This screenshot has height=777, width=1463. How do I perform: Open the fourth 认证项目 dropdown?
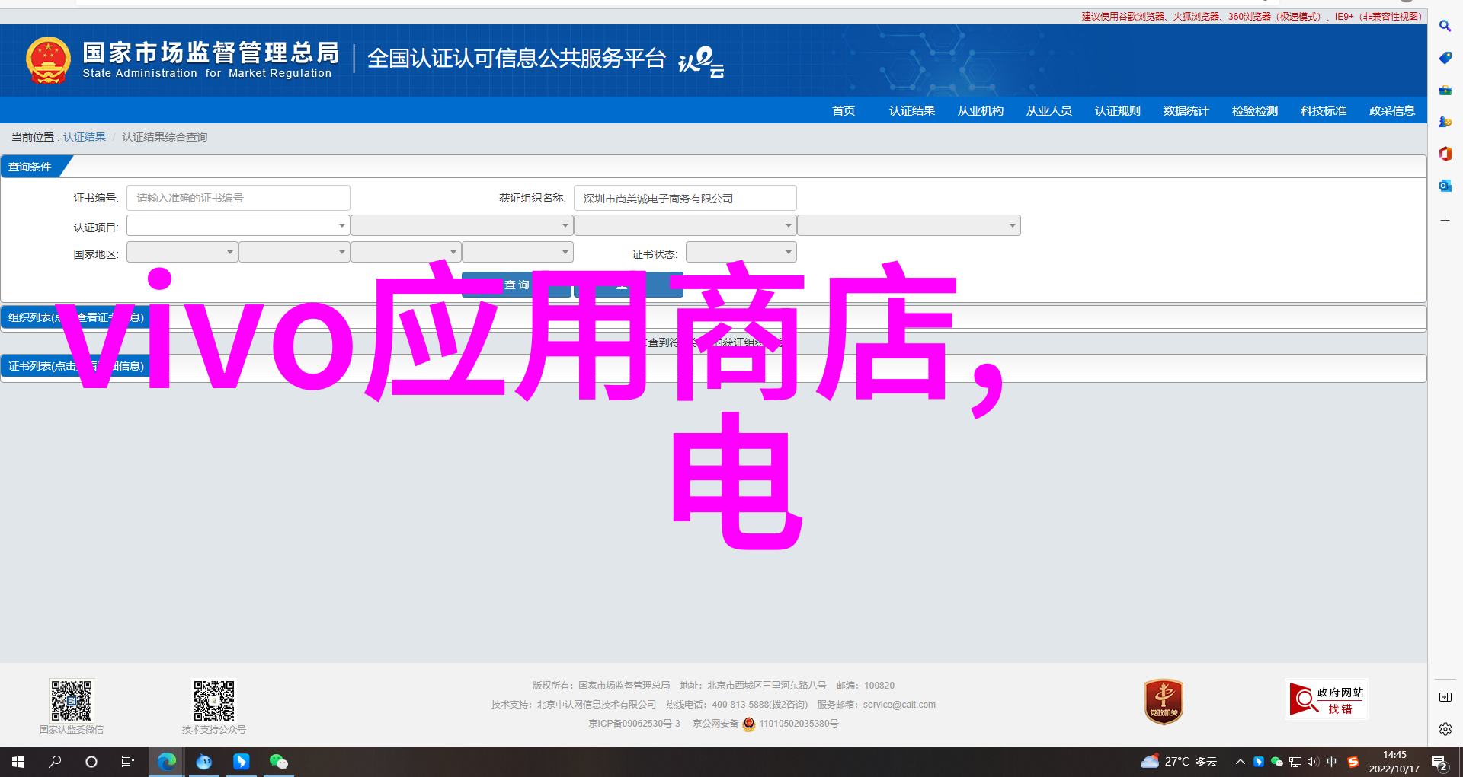point(908,225)
